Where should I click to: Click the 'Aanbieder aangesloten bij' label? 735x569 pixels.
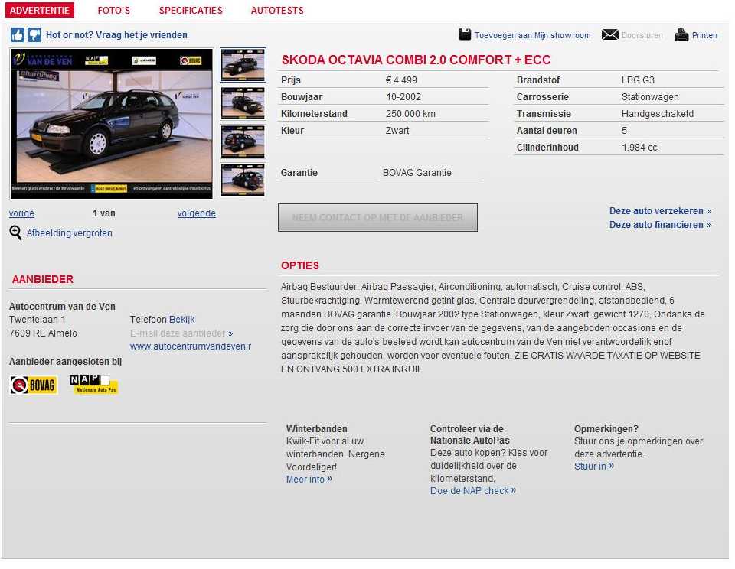[x=65, y=362]
